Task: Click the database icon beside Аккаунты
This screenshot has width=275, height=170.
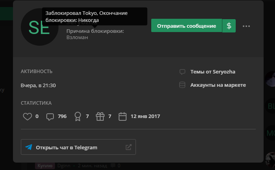Action: (x=182, y=85)
